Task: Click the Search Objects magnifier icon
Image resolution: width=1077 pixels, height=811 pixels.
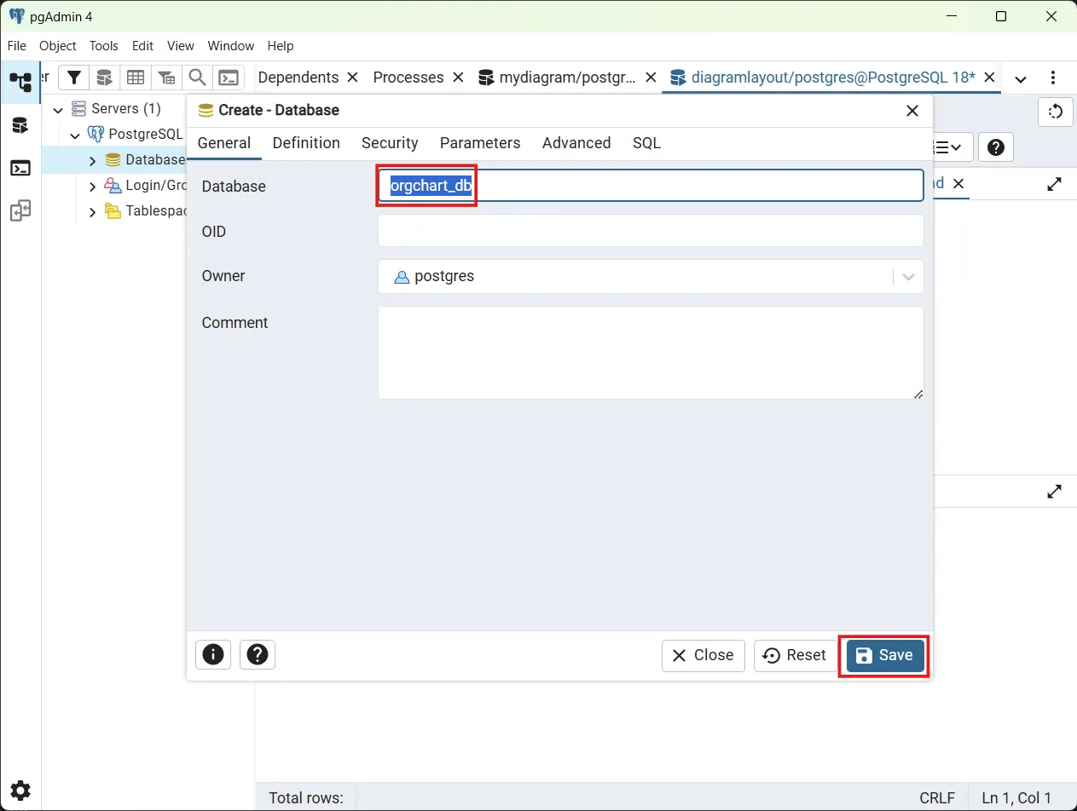Action: pos(197,78)
